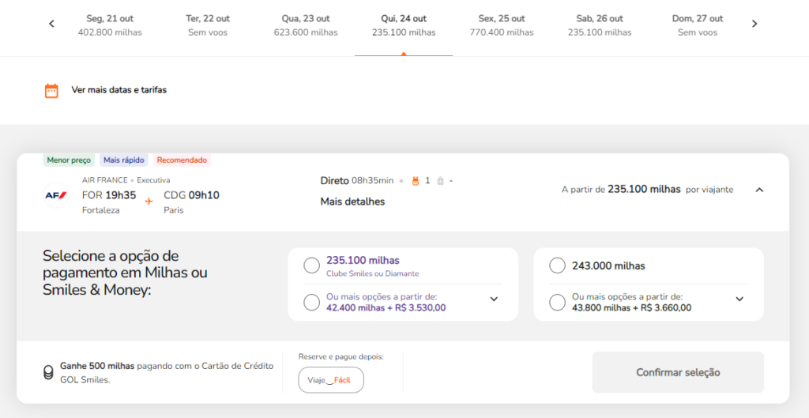Image resolution: width=809 pixels, height=418 pixels.
Task: Click the Direto 08h35min duration text
Action: pos(356,181)
